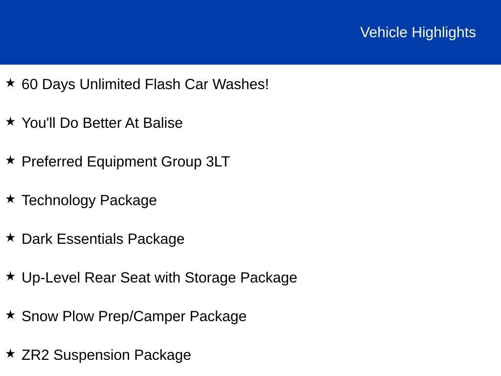Click the Snow Plow Prep star bullet
The width and height of the screenshot is (501, 376).
10,315
